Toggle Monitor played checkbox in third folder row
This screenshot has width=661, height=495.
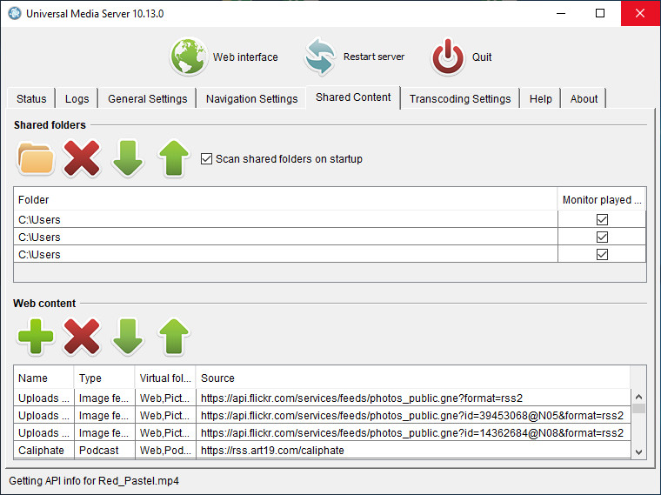coord(602,255)
